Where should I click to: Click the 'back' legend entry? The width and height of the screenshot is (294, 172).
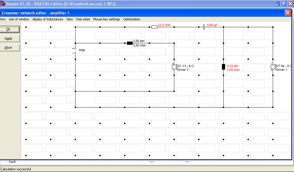[x=13, y=162]
